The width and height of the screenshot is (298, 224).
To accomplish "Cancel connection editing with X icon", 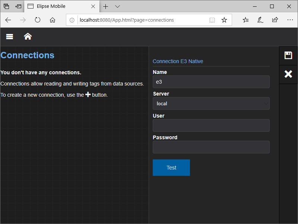I will tap(288, 74).
